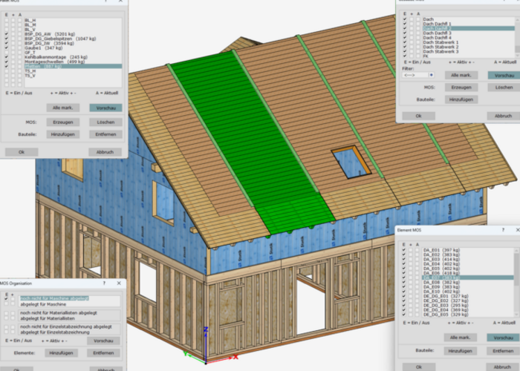Select 'TS_V' list row
Viewport: 520px width, 371px height.
click(x=73, y=76)
